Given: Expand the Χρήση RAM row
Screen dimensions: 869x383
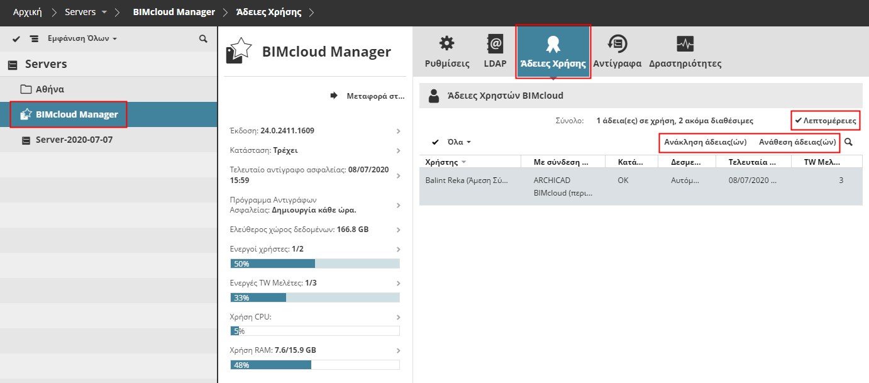Looking at the screenshot, I should [399, 350].
